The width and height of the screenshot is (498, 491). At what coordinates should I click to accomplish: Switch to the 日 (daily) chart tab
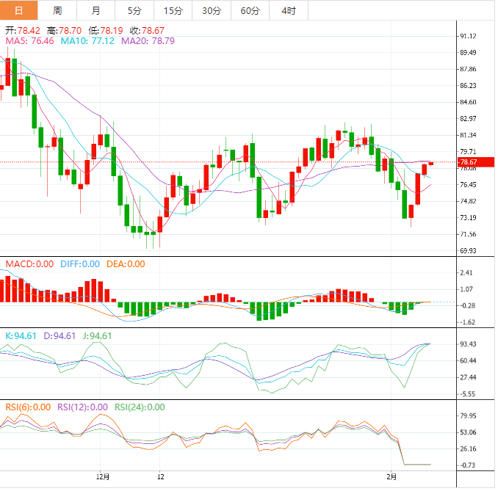19,10
